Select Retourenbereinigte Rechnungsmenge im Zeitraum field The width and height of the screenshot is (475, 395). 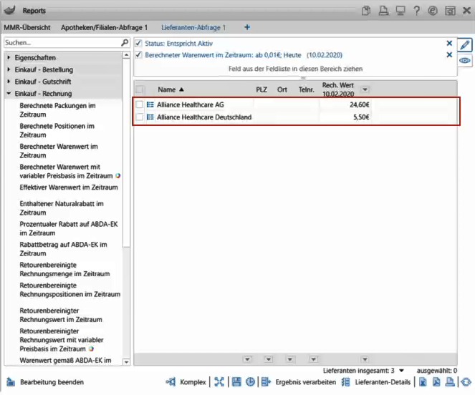pyautogui.click(x=64, y=269)
